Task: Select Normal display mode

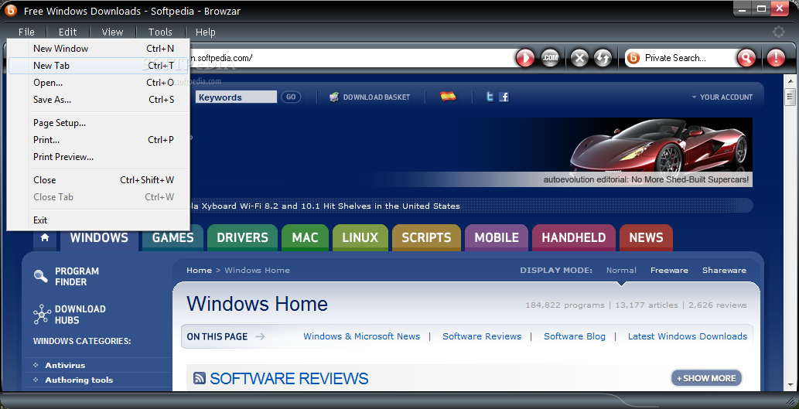Action: tap(621, 270)
